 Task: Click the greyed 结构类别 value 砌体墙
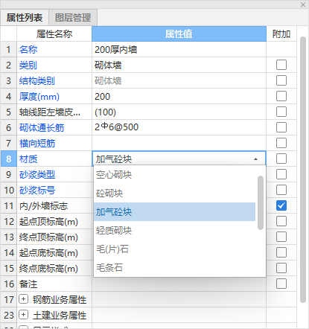click(x=179, y=81)
